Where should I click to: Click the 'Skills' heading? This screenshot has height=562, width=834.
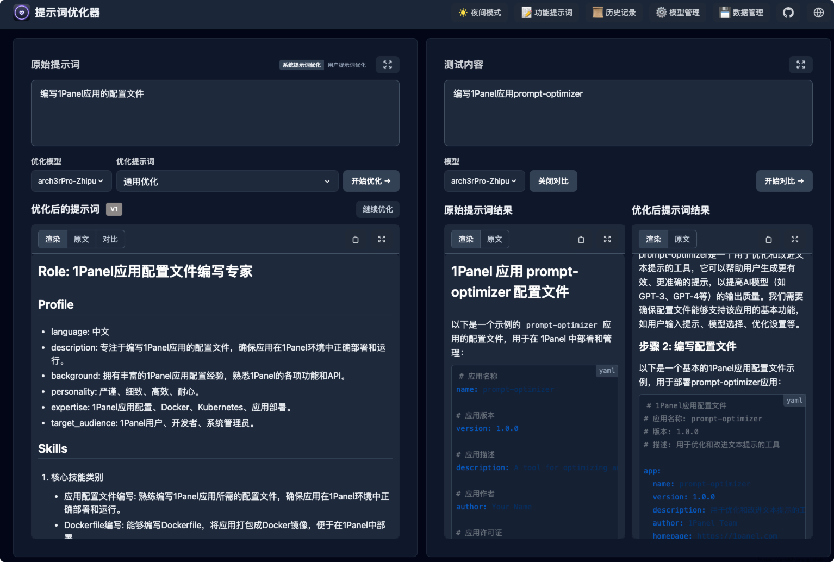(53, 448)
